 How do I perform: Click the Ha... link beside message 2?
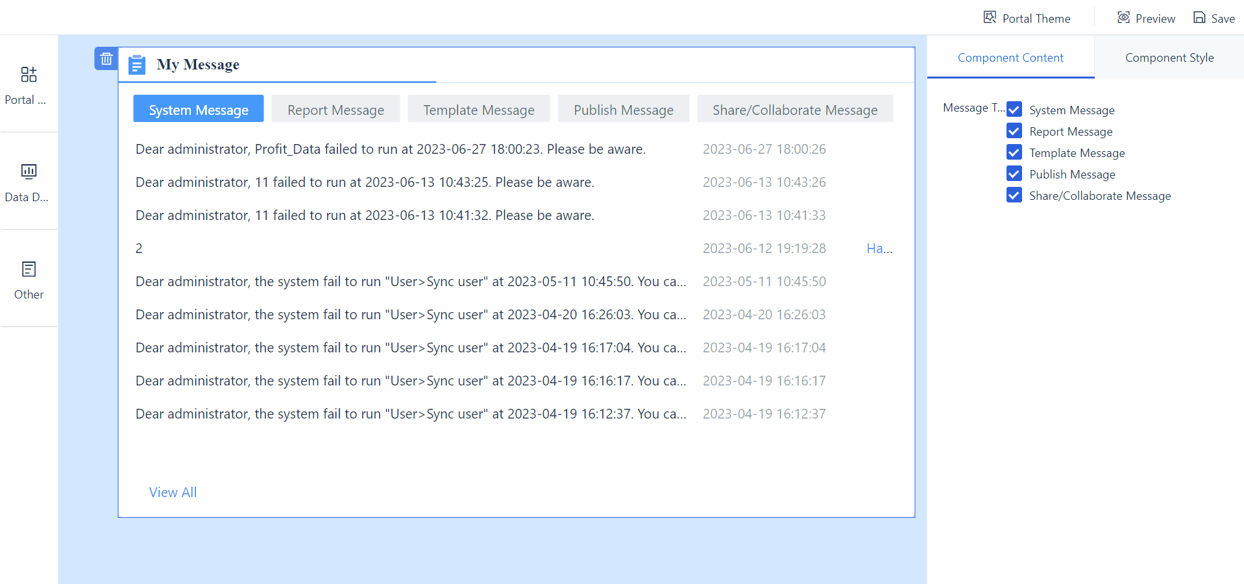tap(879, 249)
